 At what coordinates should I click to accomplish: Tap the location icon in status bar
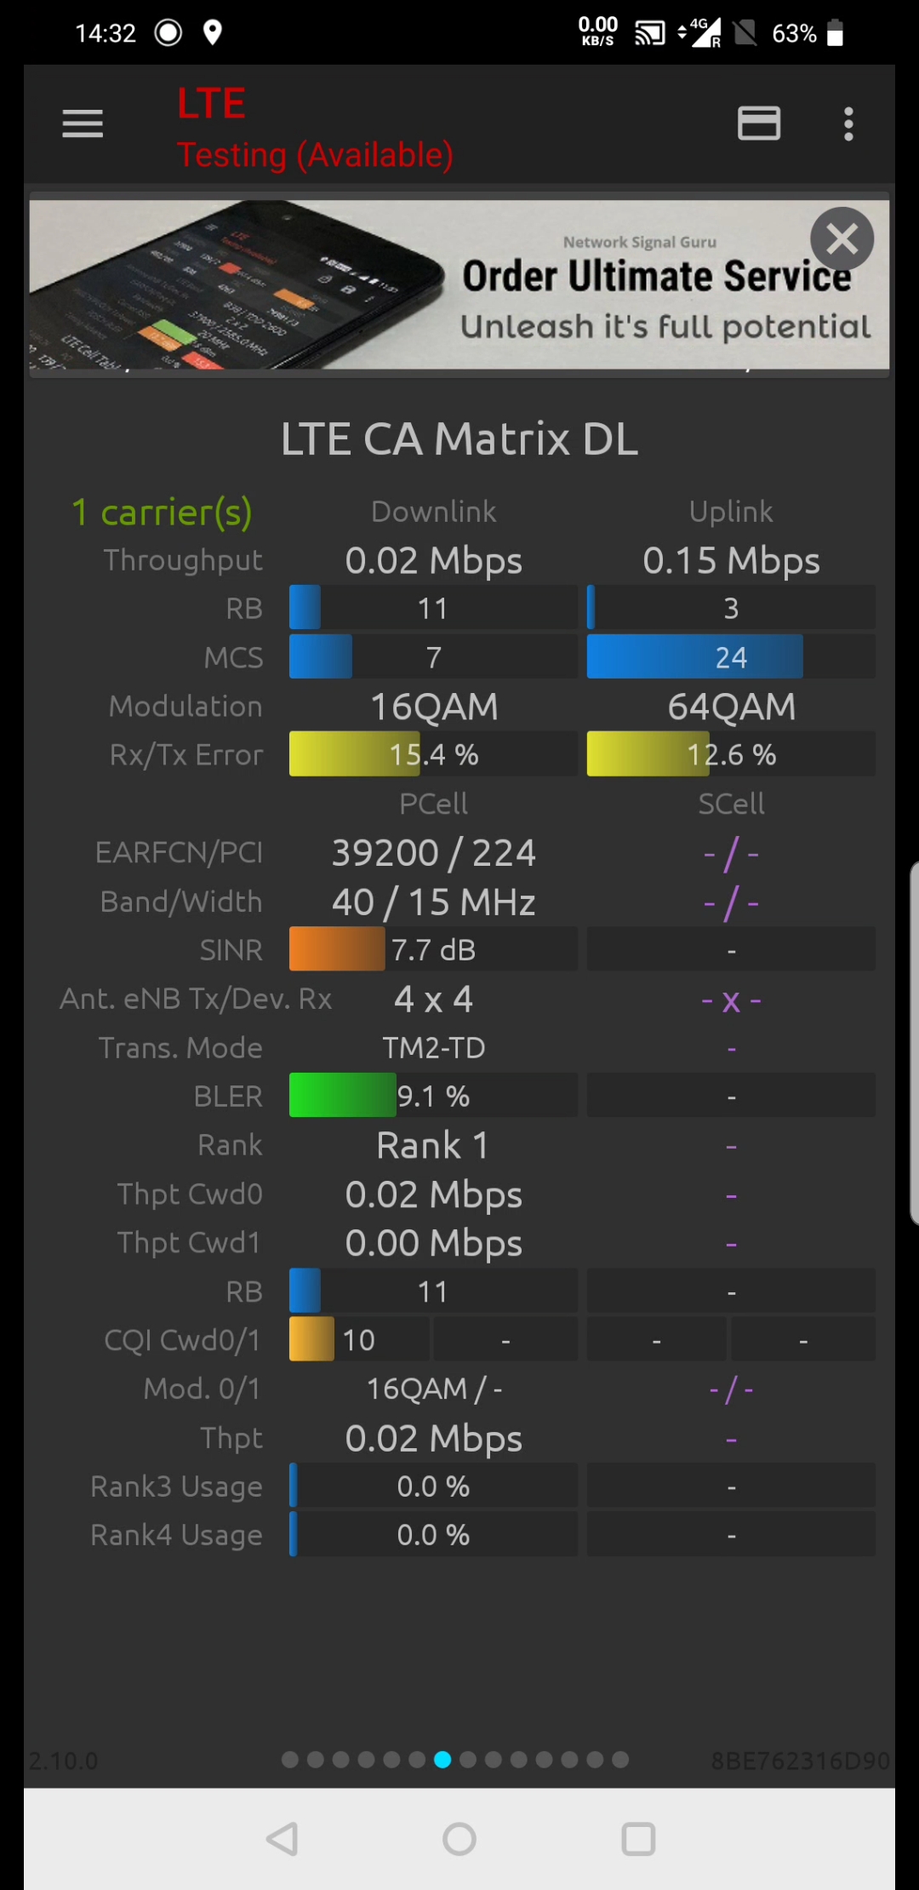pyautogui.click(x=213, y=33)
